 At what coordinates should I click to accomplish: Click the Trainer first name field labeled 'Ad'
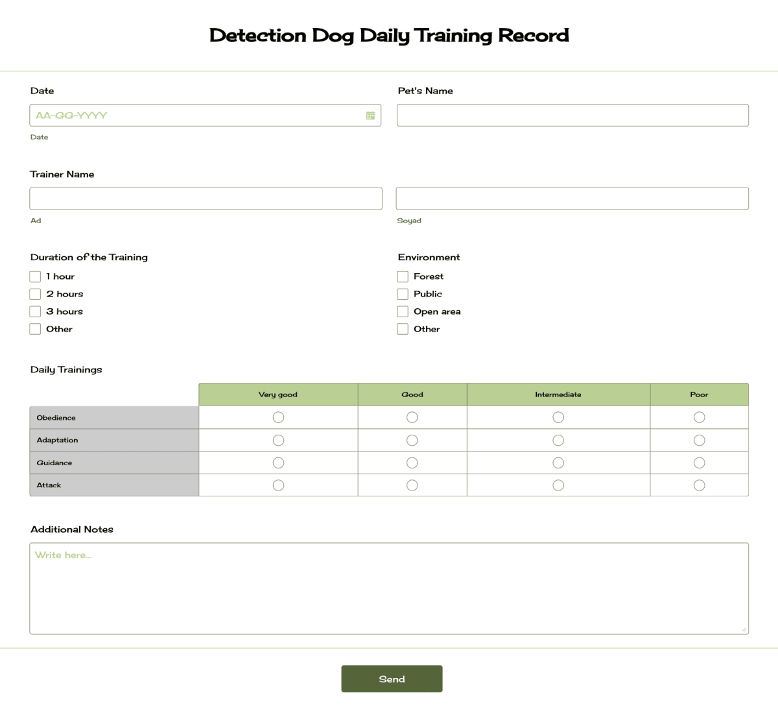click(x=206, y=198)
